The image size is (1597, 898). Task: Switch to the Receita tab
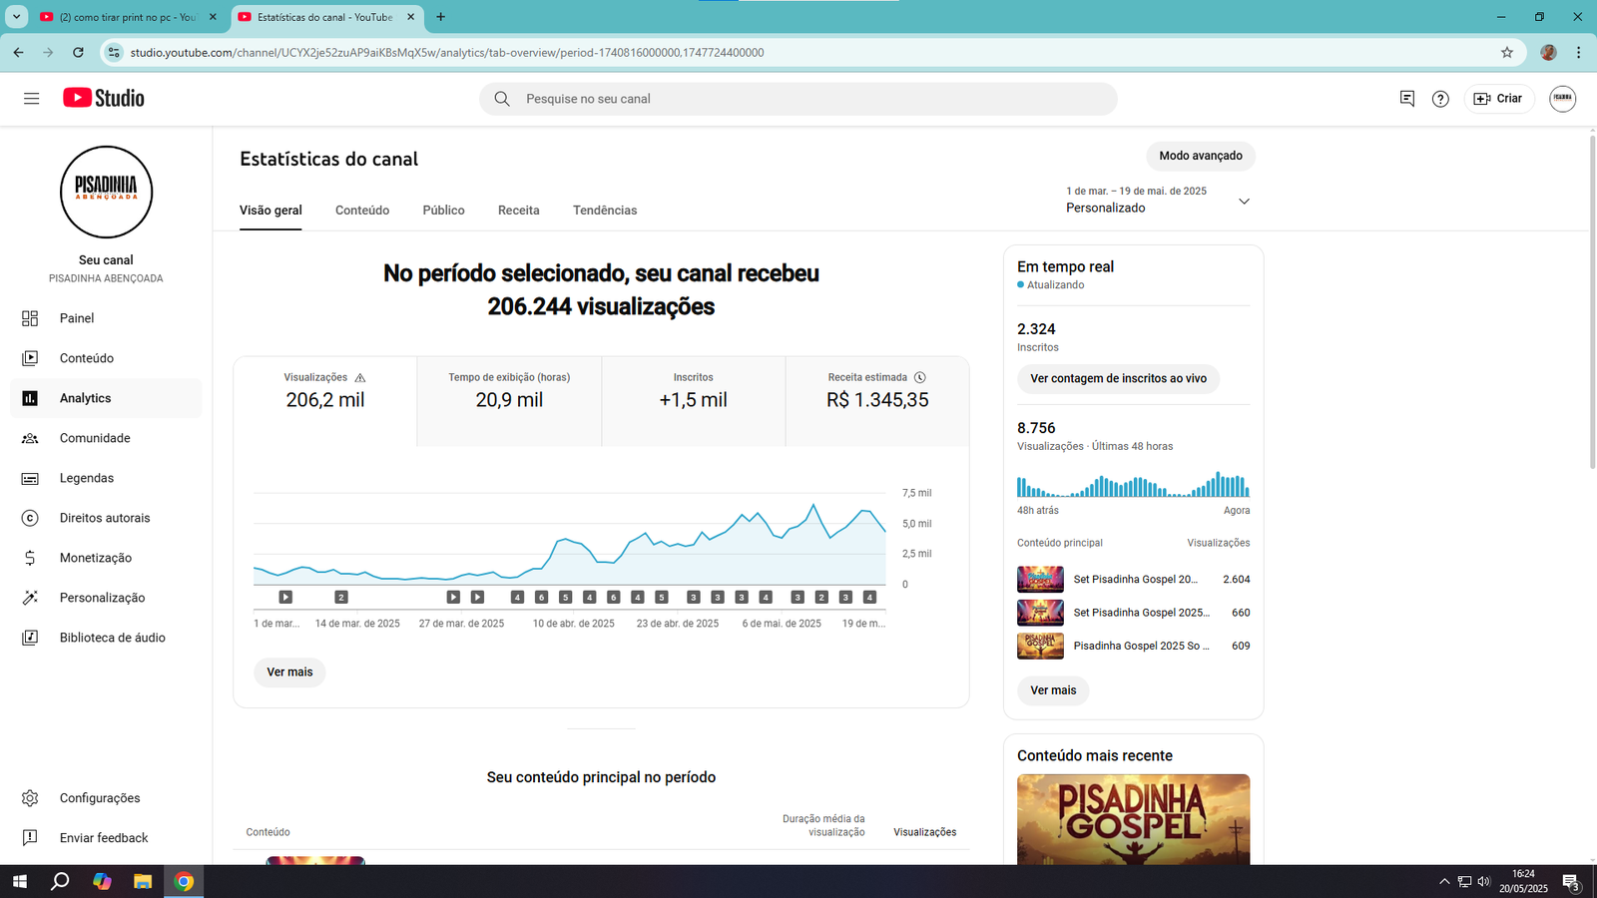519,211
